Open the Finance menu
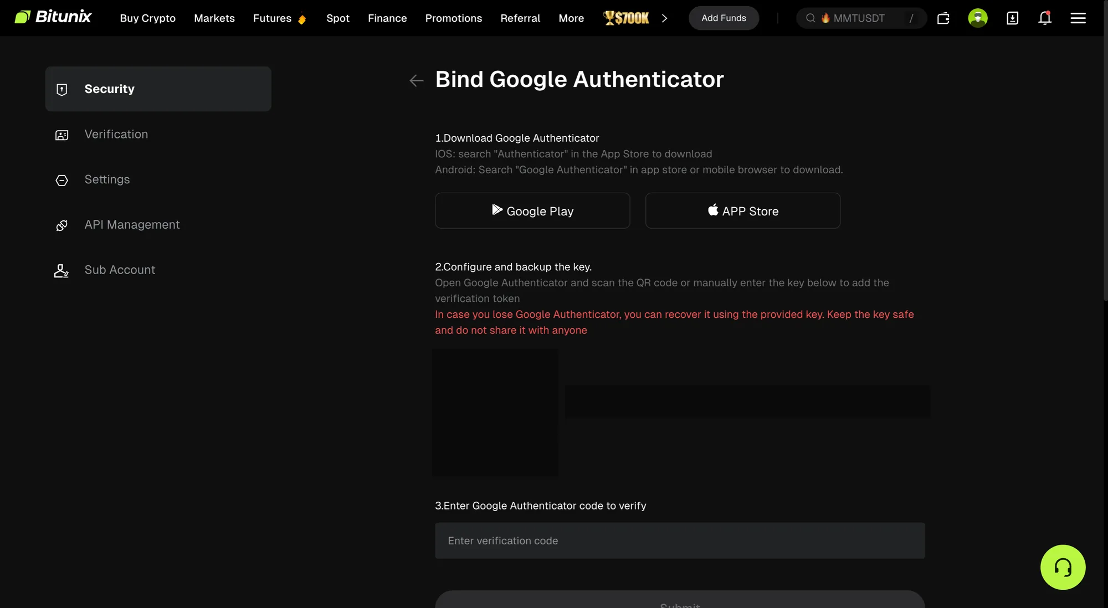1108x608 pixels. (387, 18)
